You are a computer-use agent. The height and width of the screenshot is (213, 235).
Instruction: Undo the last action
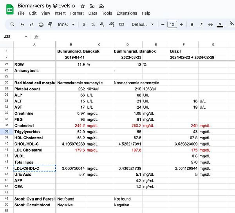pyautogui.click(x=22, y=24)
